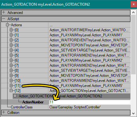Click the Action_WAITFORTIMER value in row [0]
Screen dimensions: 137x117
89,30
